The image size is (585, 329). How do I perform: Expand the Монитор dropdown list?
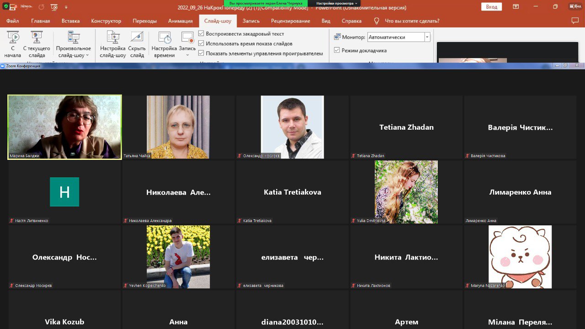427,37
